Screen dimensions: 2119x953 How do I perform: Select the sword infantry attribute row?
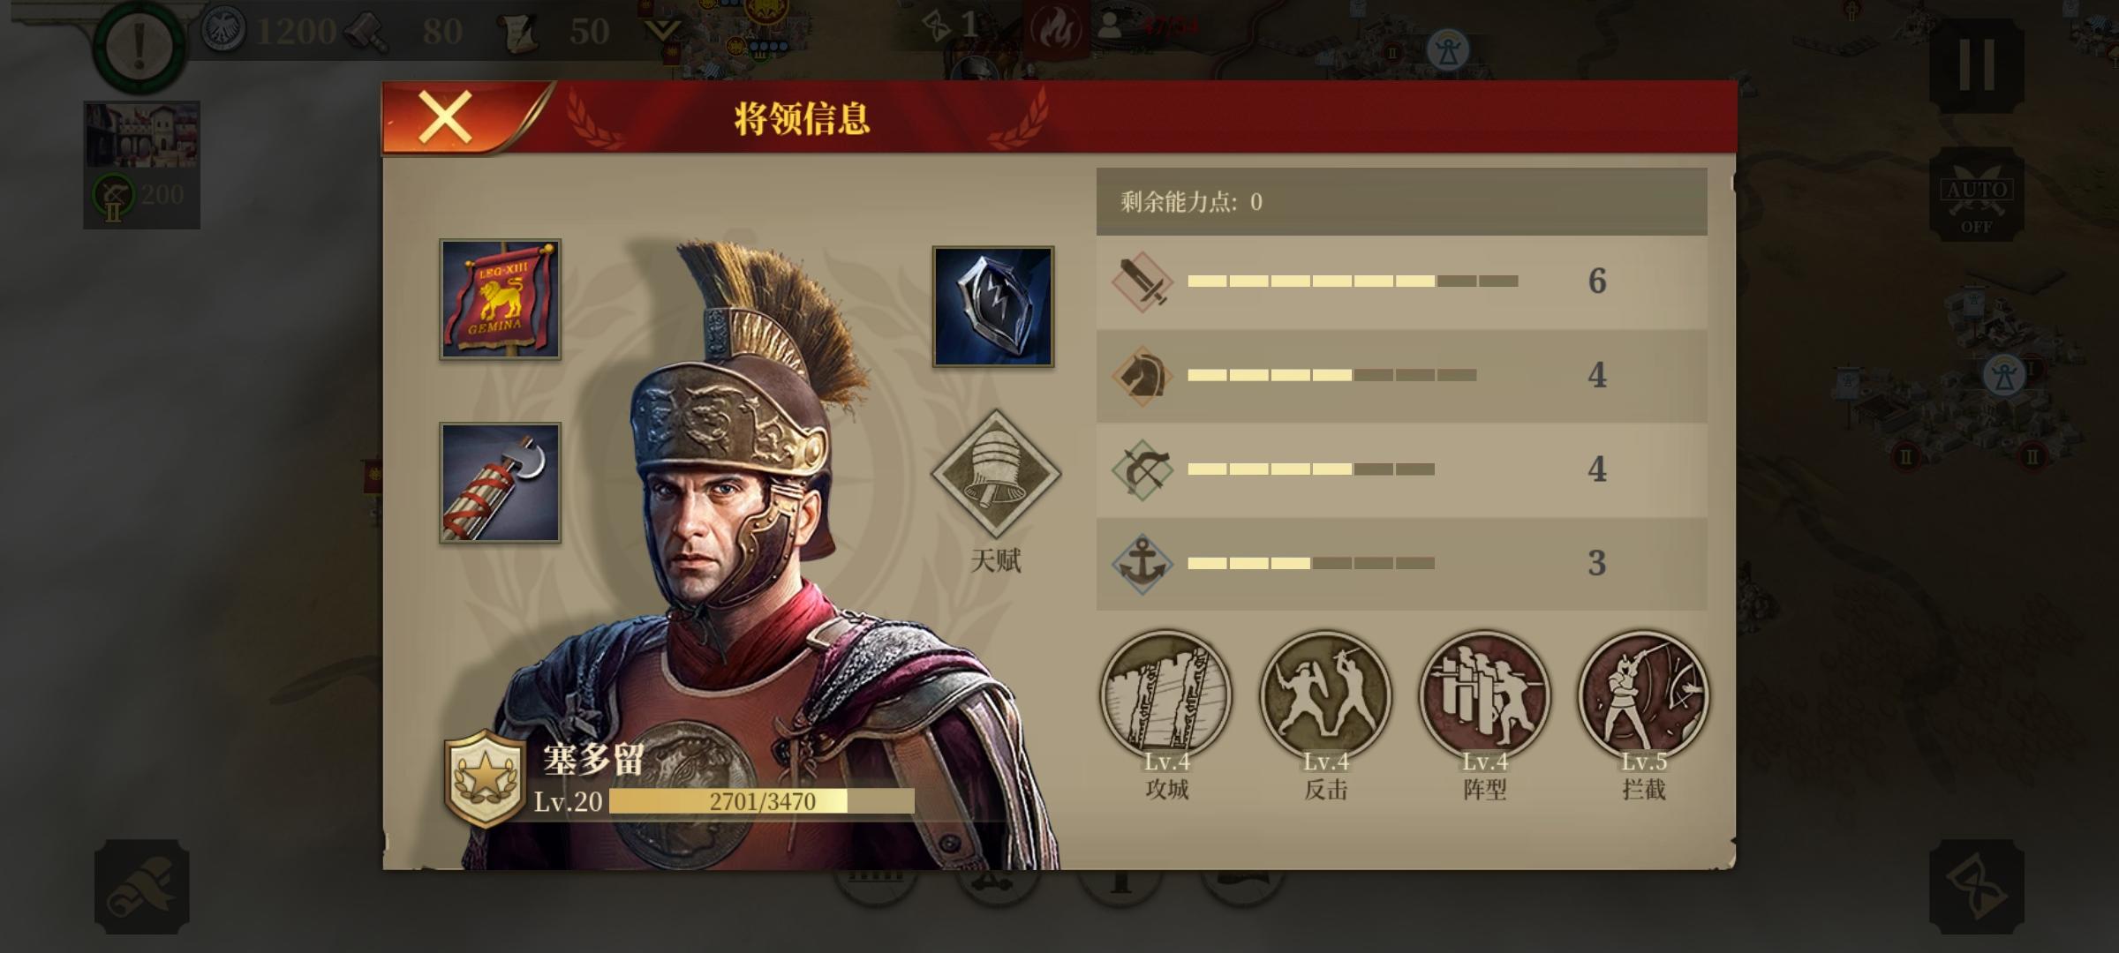(1401, 281)
